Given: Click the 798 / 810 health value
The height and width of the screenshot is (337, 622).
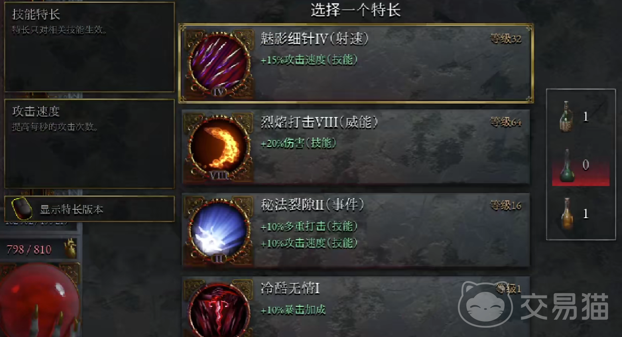Looking at the screenshot, I should click(x=29, y=249).
